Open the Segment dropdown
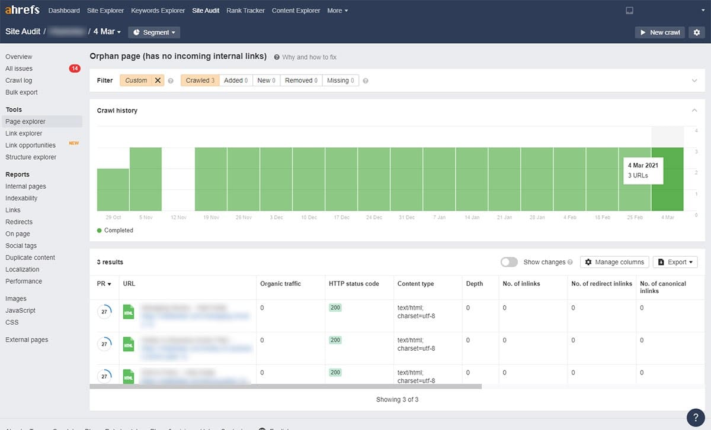This screenshot has height=430, width=711. pyautogui.click(x=154, y=33)
